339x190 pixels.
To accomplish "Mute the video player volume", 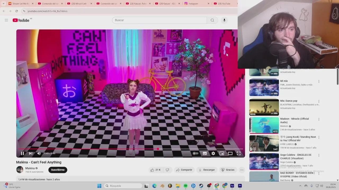I will point(39,153).
